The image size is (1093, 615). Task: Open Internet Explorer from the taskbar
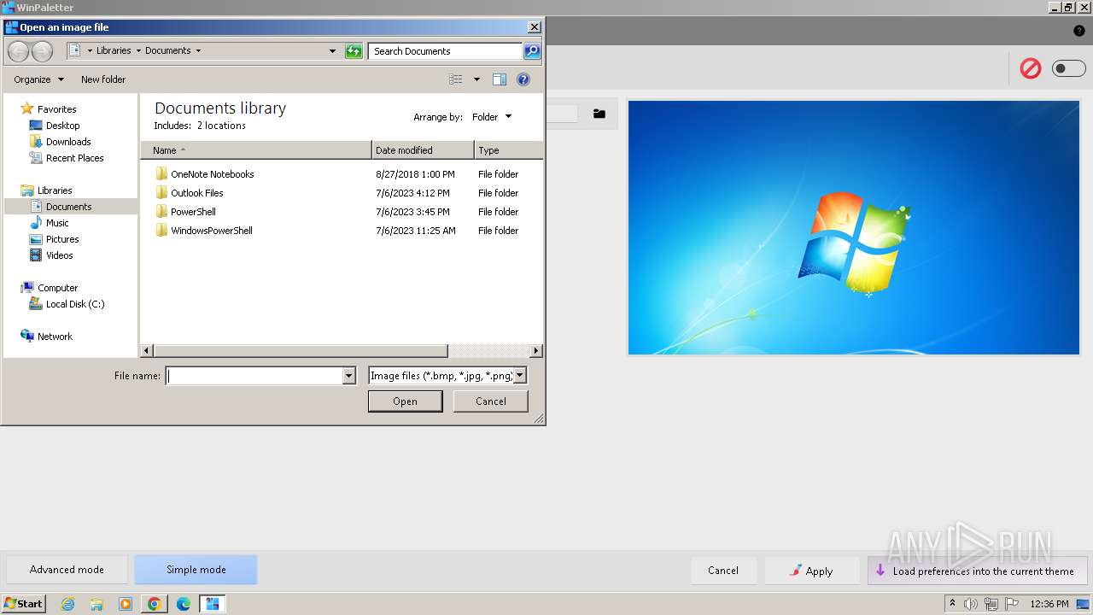(67, 604)
